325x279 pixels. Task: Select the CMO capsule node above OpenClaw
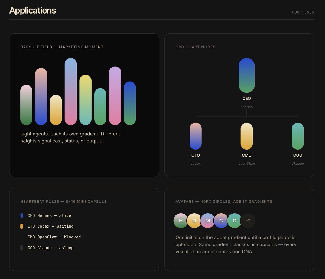coord(247,136)
